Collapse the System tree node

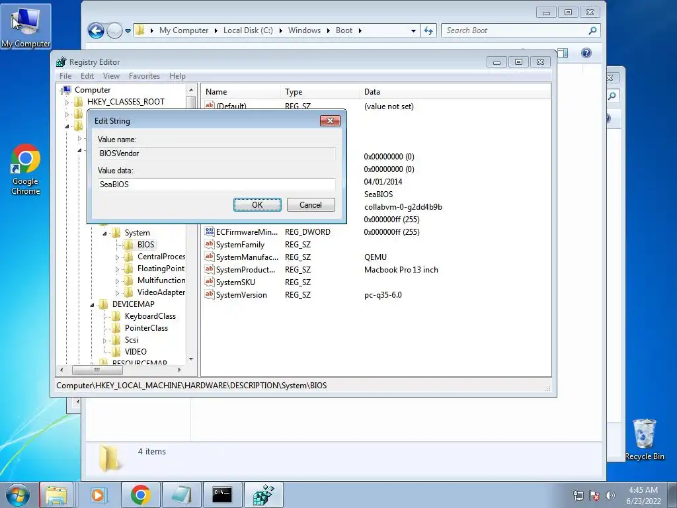(x=104, y=233)
